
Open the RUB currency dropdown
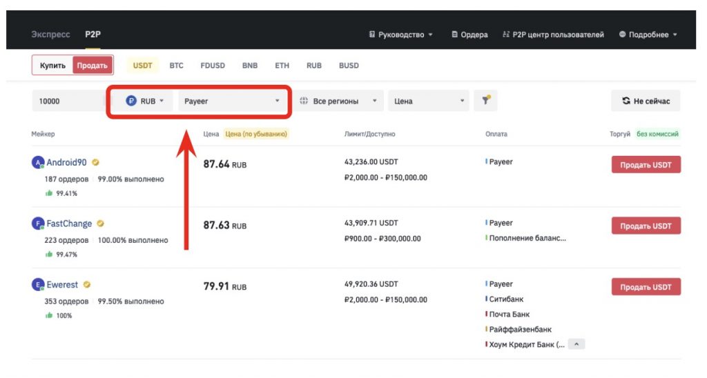click(144, 101)
